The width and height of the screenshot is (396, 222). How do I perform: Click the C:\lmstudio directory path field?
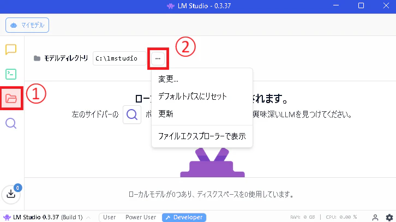119,58
